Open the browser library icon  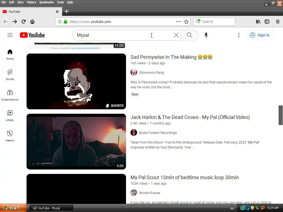click(x=258, y=22)
